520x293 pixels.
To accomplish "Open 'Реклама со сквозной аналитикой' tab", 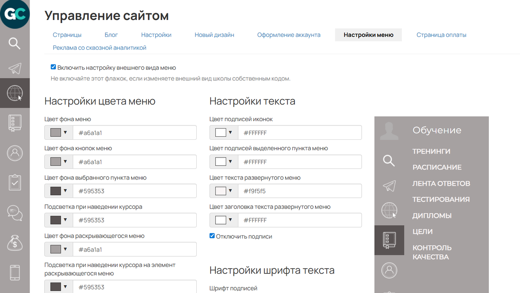I will [100, 48].
